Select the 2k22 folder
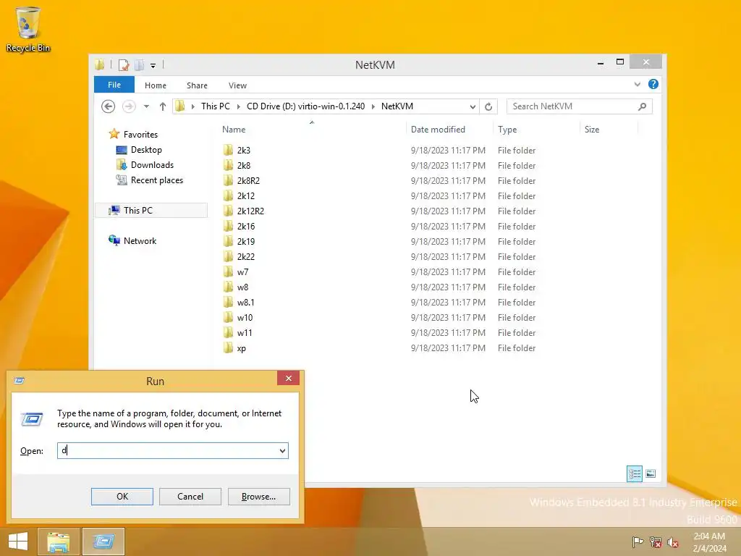Viewport: 741px width, 556px height. coord(246,256)
